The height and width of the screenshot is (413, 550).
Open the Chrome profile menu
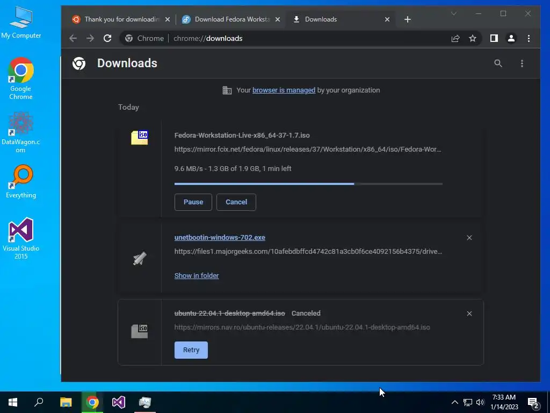click(511, 38)
